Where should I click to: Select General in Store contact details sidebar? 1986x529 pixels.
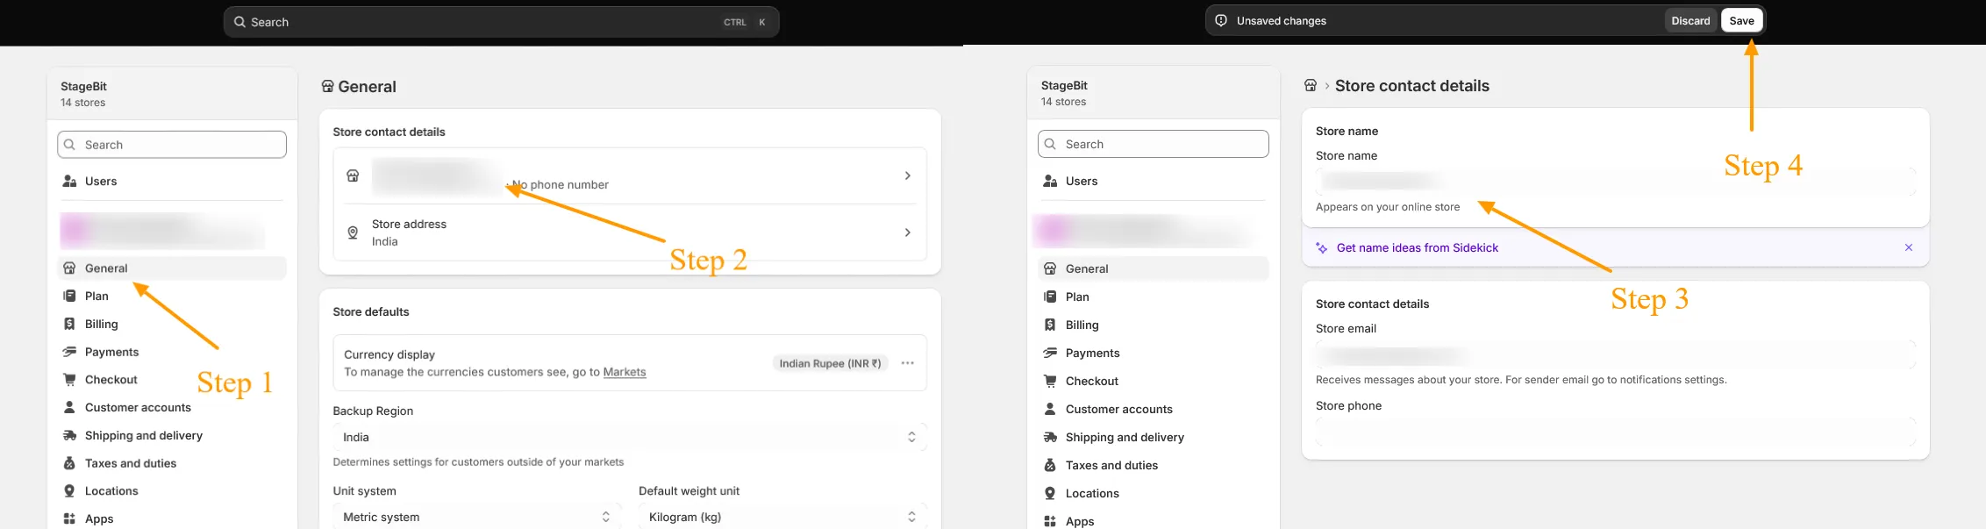(1153, 268)
